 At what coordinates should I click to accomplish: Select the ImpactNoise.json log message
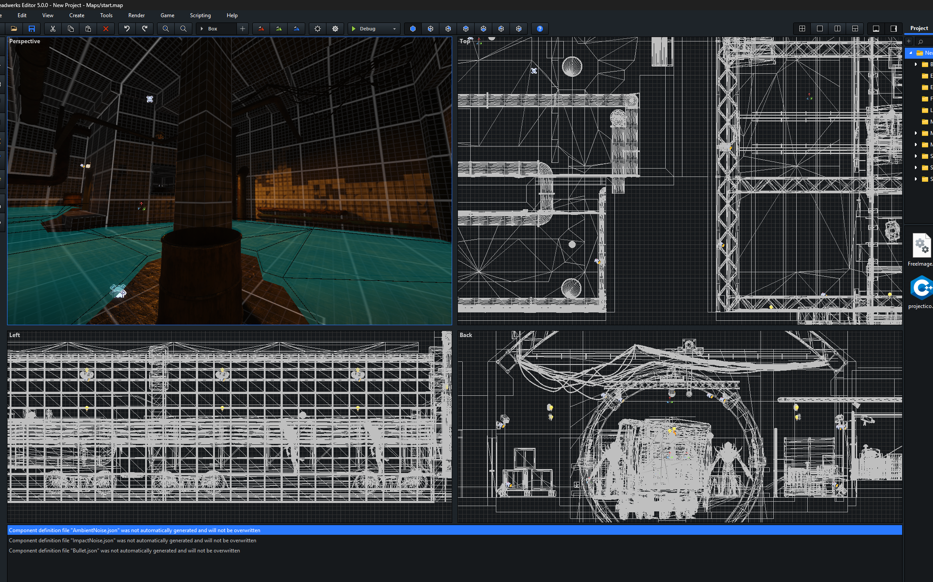point(132,541)
